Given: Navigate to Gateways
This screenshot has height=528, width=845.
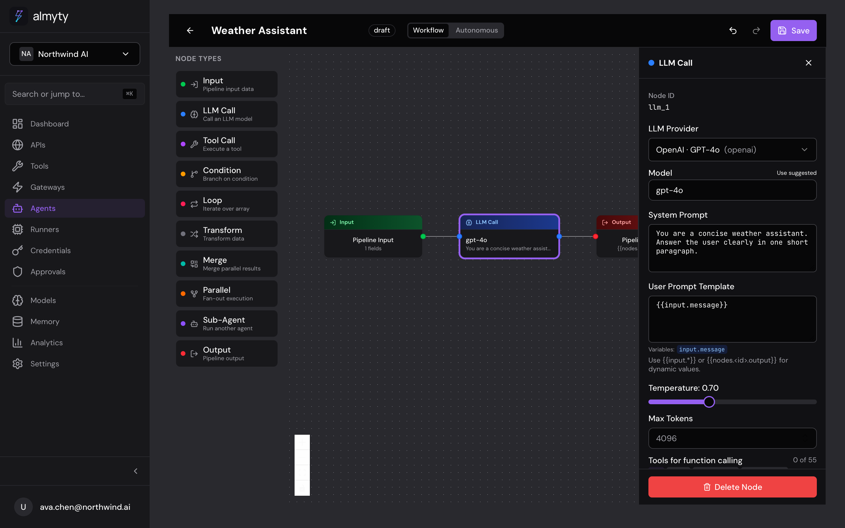Looking at the screenshot, I should tap(75, 187).
